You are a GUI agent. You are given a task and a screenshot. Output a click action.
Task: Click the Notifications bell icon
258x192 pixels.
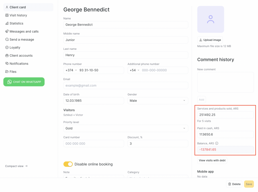point(7,64)
